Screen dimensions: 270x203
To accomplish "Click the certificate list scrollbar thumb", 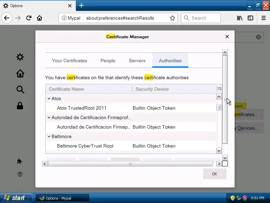I will tap(219, 107).
